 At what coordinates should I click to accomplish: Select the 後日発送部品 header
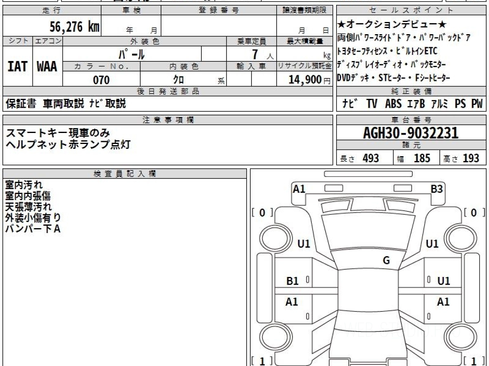tap(168, 91)
